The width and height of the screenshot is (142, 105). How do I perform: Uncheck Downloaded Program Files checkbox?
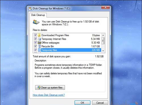pos(35,35)
